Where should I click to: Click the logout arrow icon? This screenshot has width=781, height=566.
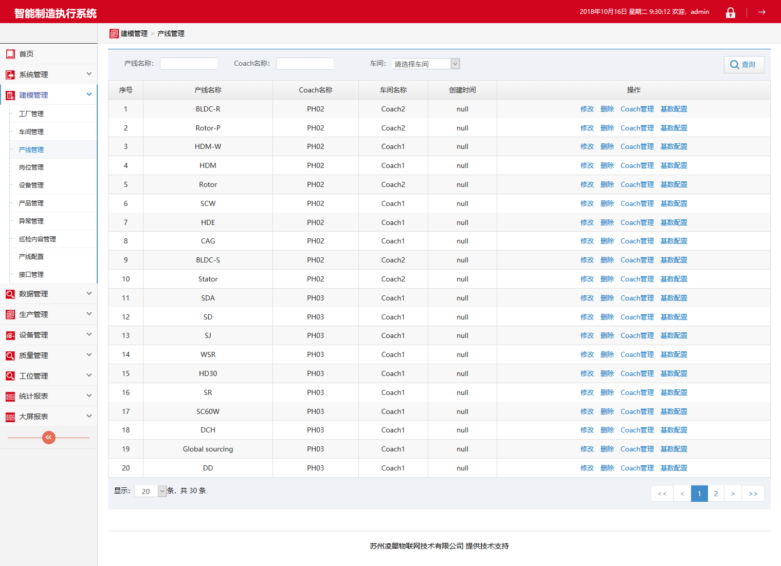coord(762,12)
